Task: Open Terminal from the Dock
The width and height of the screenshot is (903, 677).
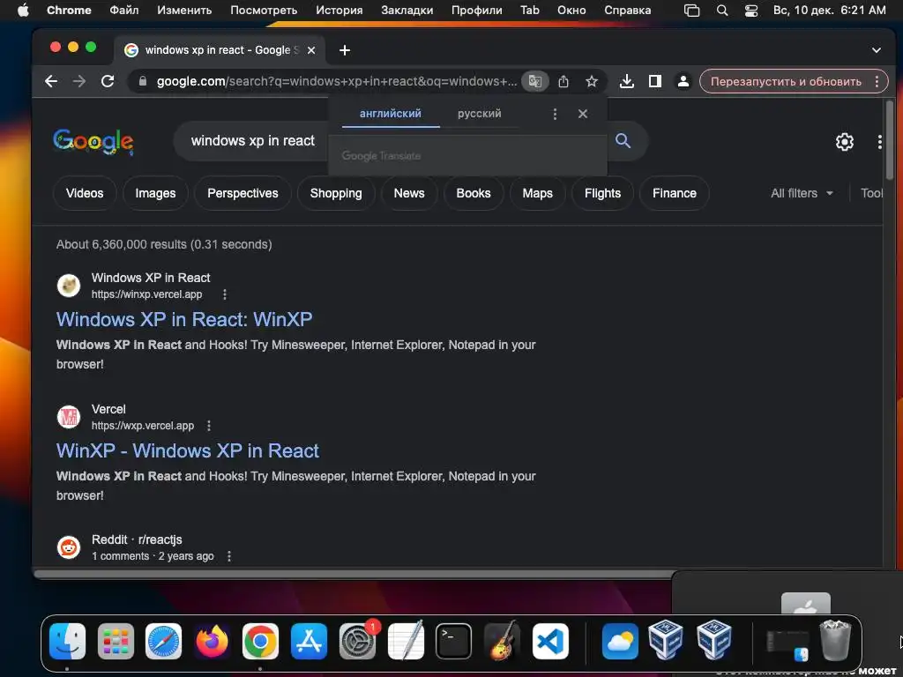Action: pos(453,642)
